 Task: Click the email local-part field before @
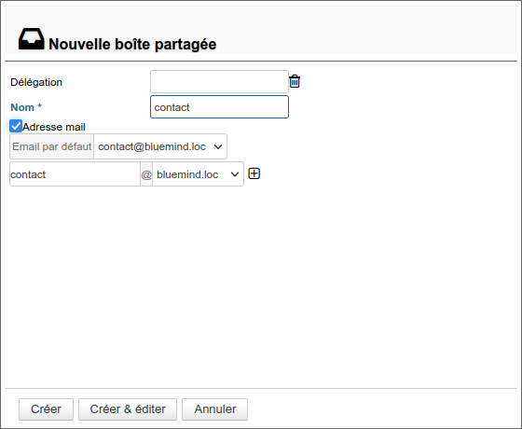(x=75, y=174)
